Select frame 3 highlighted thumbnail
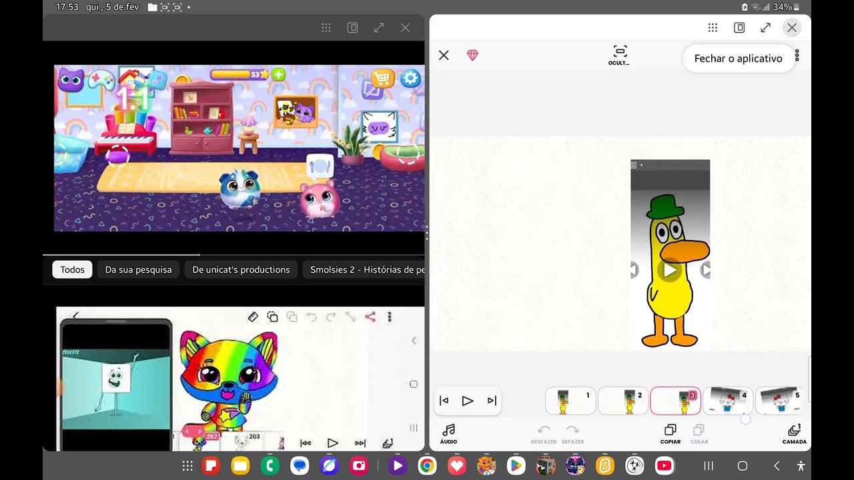This screenshot has height=480, width=854. (675, 401)
